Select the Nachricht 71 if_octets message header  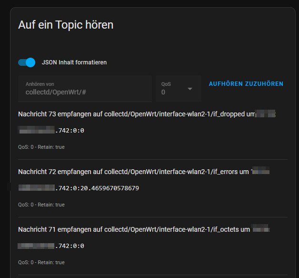coord(134,229)
